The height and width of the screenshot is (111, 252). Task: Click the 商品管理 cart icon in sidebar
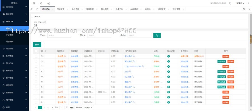[x=4, y=49]
